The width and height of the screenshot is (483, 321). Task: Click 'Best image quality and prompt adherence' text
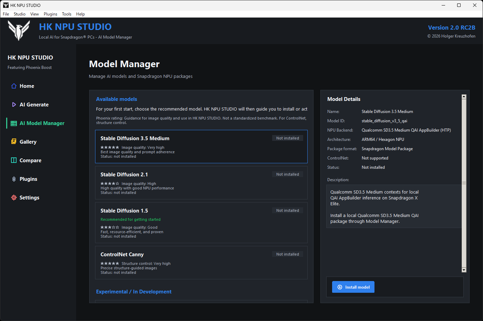click(x=137, y=152)
